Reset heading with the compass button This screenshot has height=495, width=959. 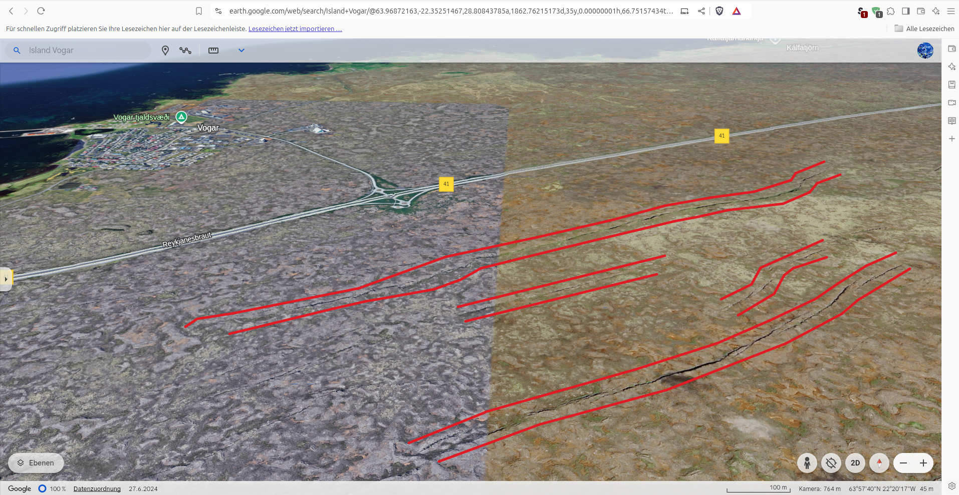879,463
